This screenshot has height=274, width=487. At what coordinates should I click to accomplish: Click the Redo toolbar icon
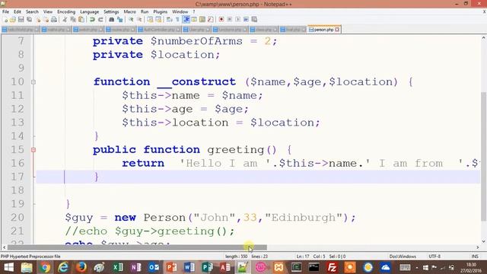tap(100, 19)
